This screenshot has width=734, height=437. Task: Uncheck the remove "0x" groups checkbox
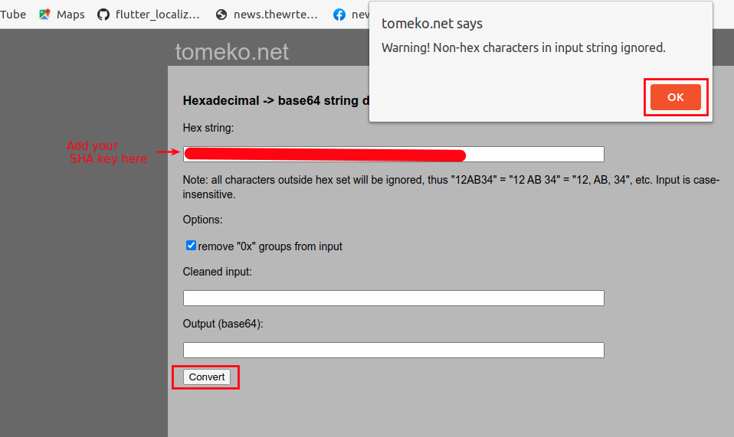point(191,246)
